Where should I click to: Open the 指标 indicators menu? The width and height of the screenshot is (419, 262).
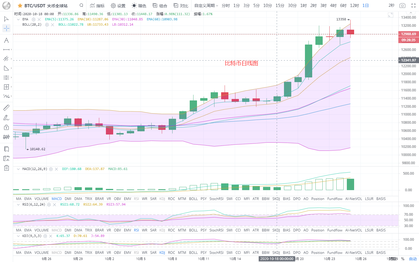(97, 6)
